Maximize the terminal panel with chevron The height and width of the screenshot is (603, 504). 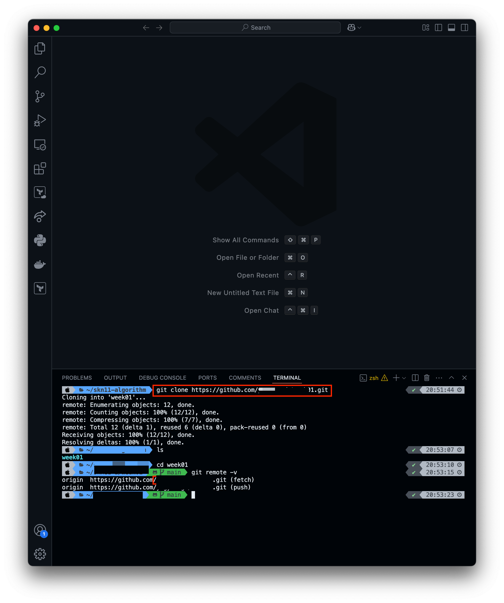click(x=451, y=378)
